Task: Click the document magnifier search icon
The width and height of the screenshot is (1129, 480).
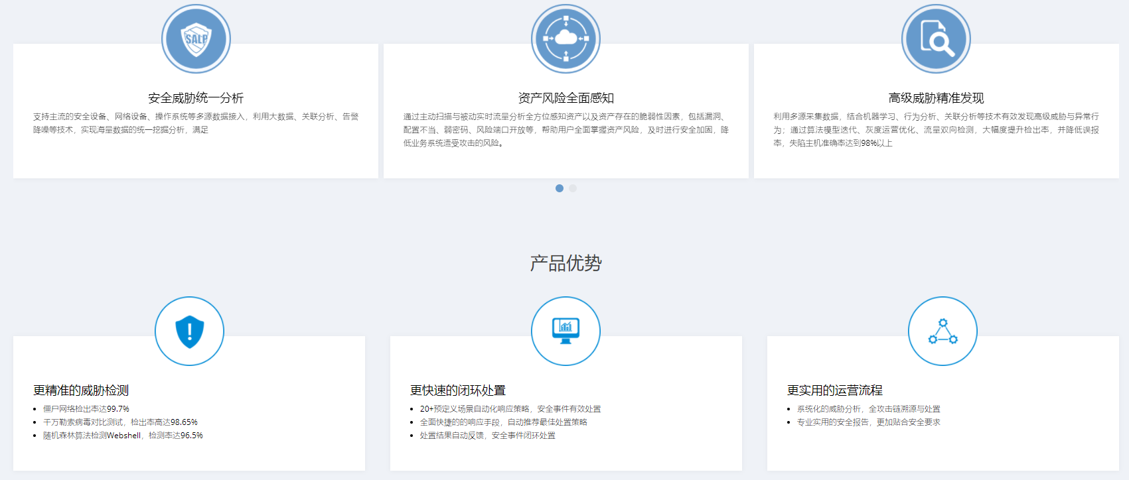Action: (x=936, y=39)
